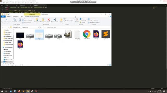This screenshot has width=167, height=93.
Task: Select the 1.png thumbnail
Action: coord(30,36)
